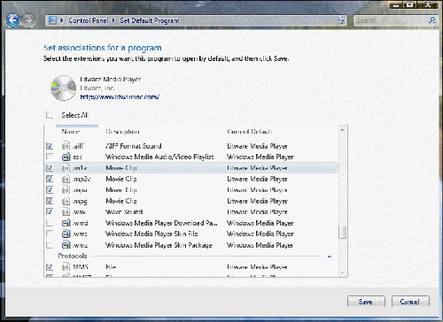Image resolution: width=443 pixels, height=322 pixels.
Task: Select Windows Media Player Skin File description
Action: tap(152, 234)
